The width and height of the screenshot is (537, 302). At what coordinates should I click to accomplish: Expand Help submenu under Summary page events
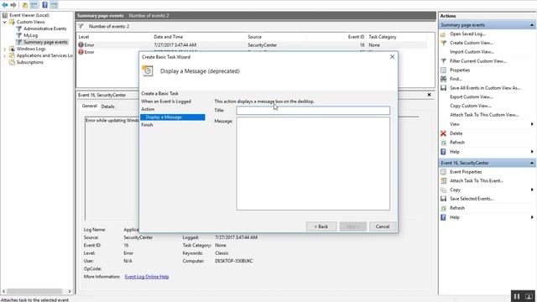[x=532, y=152]
